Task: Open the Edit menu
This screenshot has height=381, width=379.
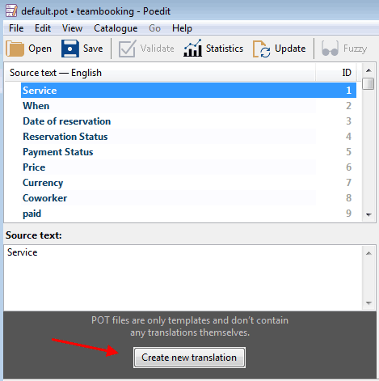Action: click(43, 28)
